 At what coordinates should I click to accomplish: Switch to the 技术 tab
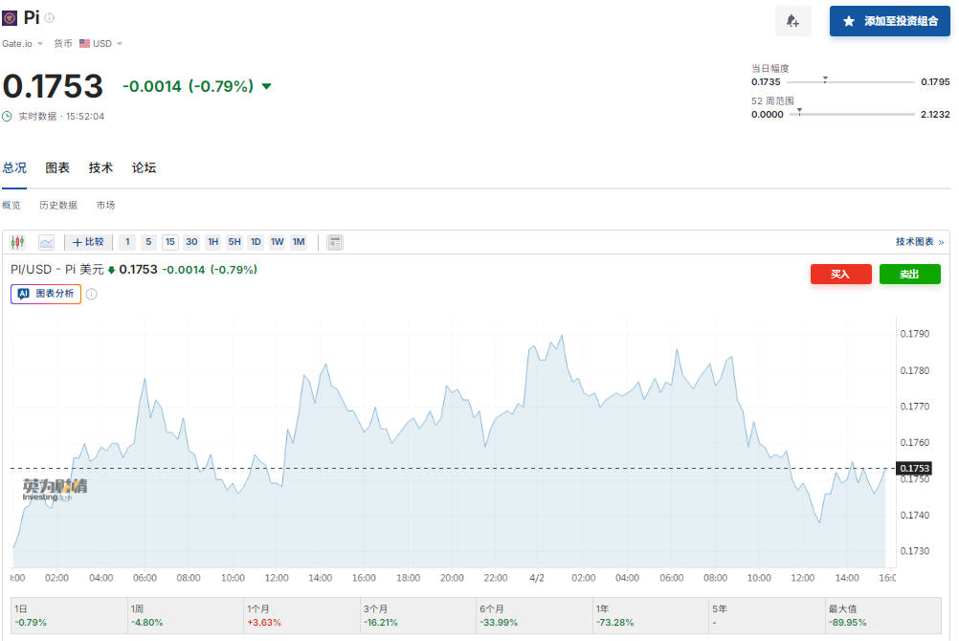pyautogui.click(x=100, y=167)
